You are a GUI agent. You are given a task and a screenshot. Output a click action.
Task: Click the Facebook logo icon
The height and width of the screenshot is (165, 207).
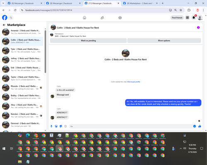tap(5, 18)
